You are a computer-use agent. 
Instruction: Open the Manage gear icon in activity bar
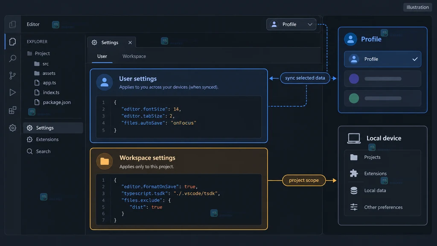[12, 128]
